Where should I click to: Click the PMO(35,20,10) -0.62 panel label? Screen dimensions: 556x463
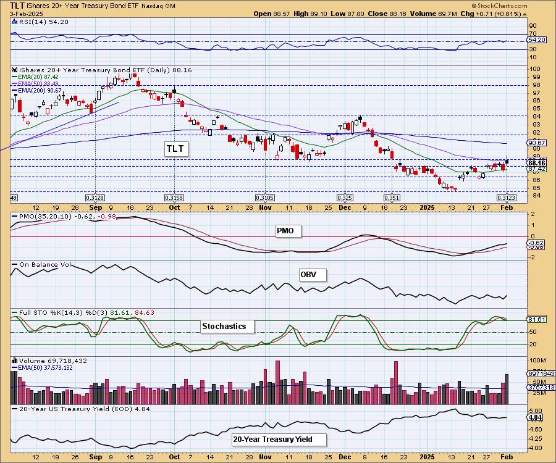click(67, 216)
